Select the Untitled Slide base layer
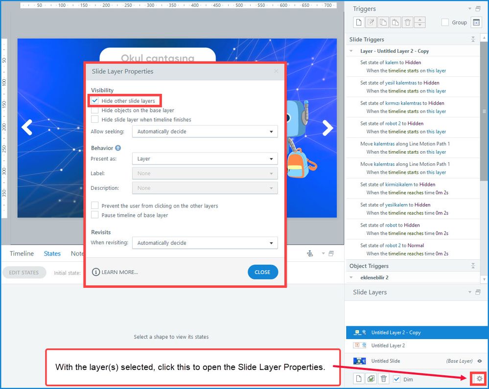This screenshot has height=389, width=489. [x=416, y=361]
